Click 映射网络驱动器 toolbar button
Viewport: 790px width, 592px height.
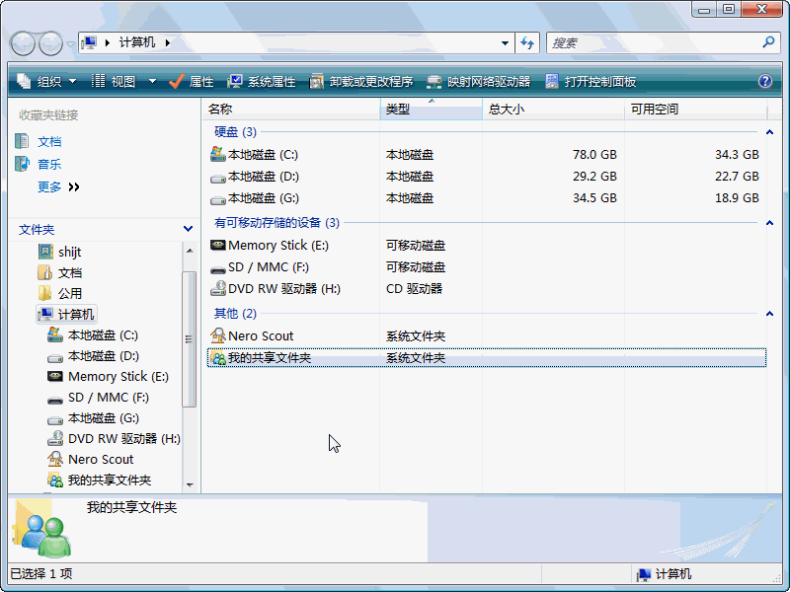478,81
